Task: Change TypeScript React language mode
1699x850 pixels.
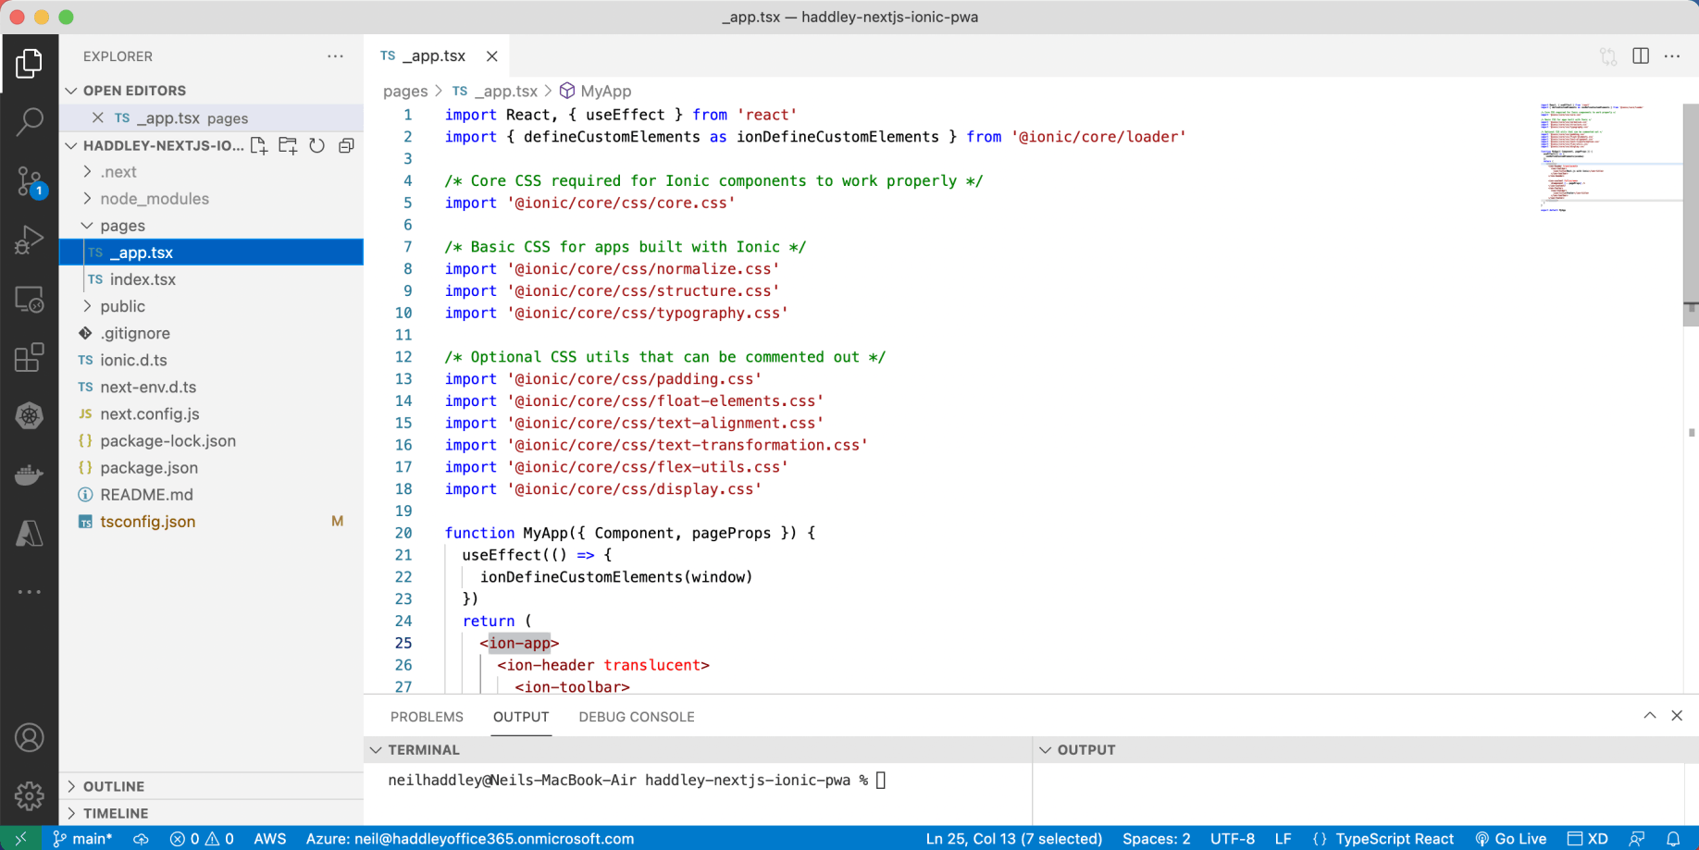Action: pos(1394,839)
